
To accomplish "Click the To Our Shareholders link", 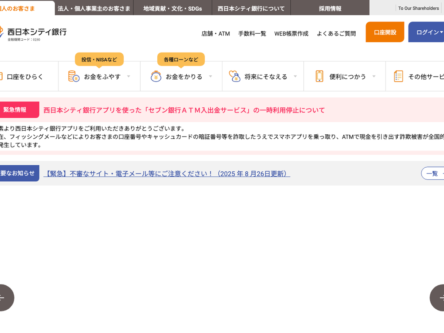I will [x=418, y=8].
